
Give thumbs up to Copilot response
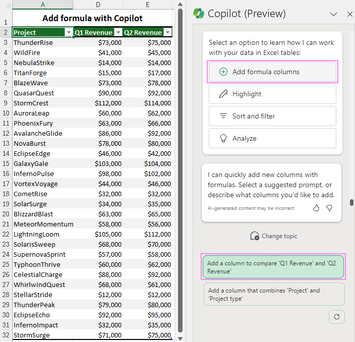316,208
